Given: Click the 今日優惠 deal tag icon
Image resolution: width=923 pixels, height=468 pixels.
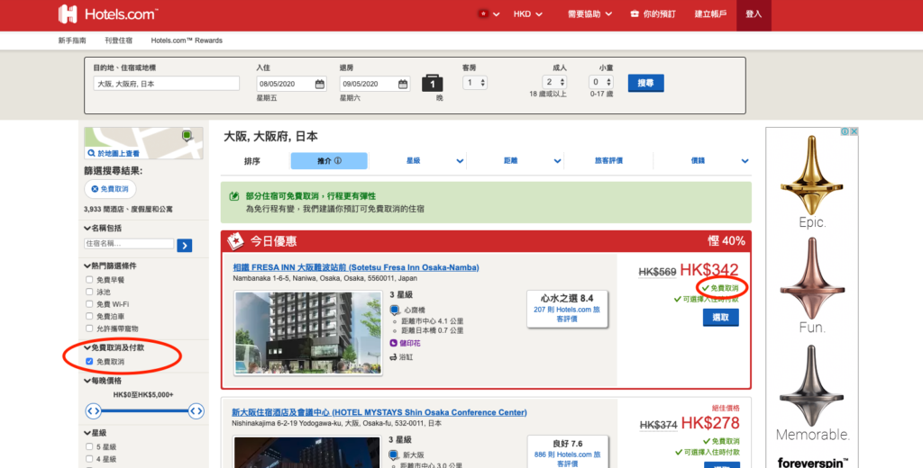Looking at the screenshot, I should [235, 241].
